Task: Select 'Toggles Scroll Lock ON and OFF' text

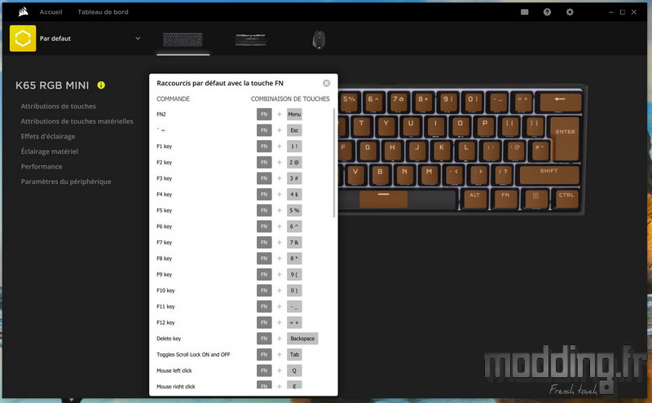Action: pyautogui.click(x=193, y=355)
